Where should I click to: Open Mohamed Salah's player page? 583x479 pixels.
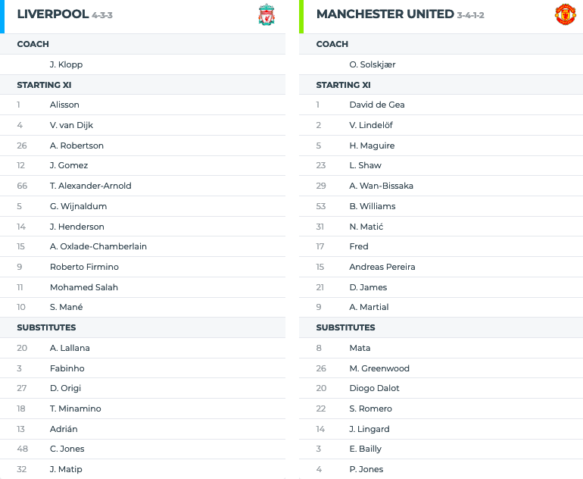point(84,287)
